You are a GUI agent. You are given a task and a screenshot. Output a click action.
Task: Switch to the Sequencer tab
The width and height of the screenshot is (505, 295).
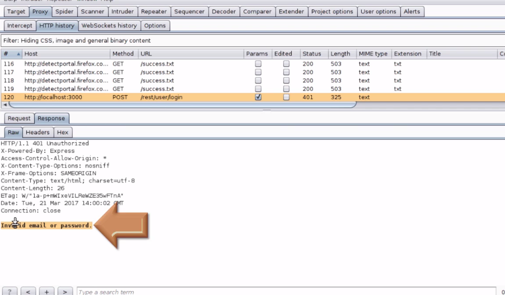[x=189, y=12]
